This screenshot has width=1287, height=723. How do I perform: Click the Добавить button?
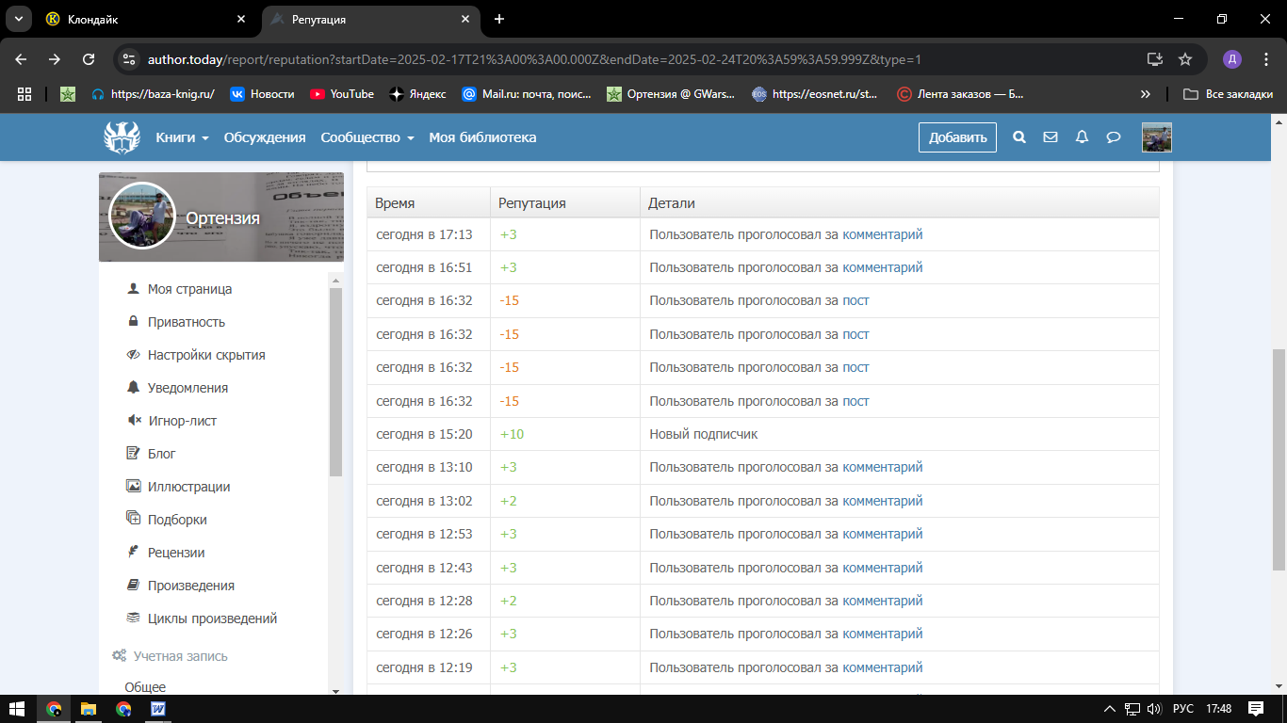click(x=957, y=137)
